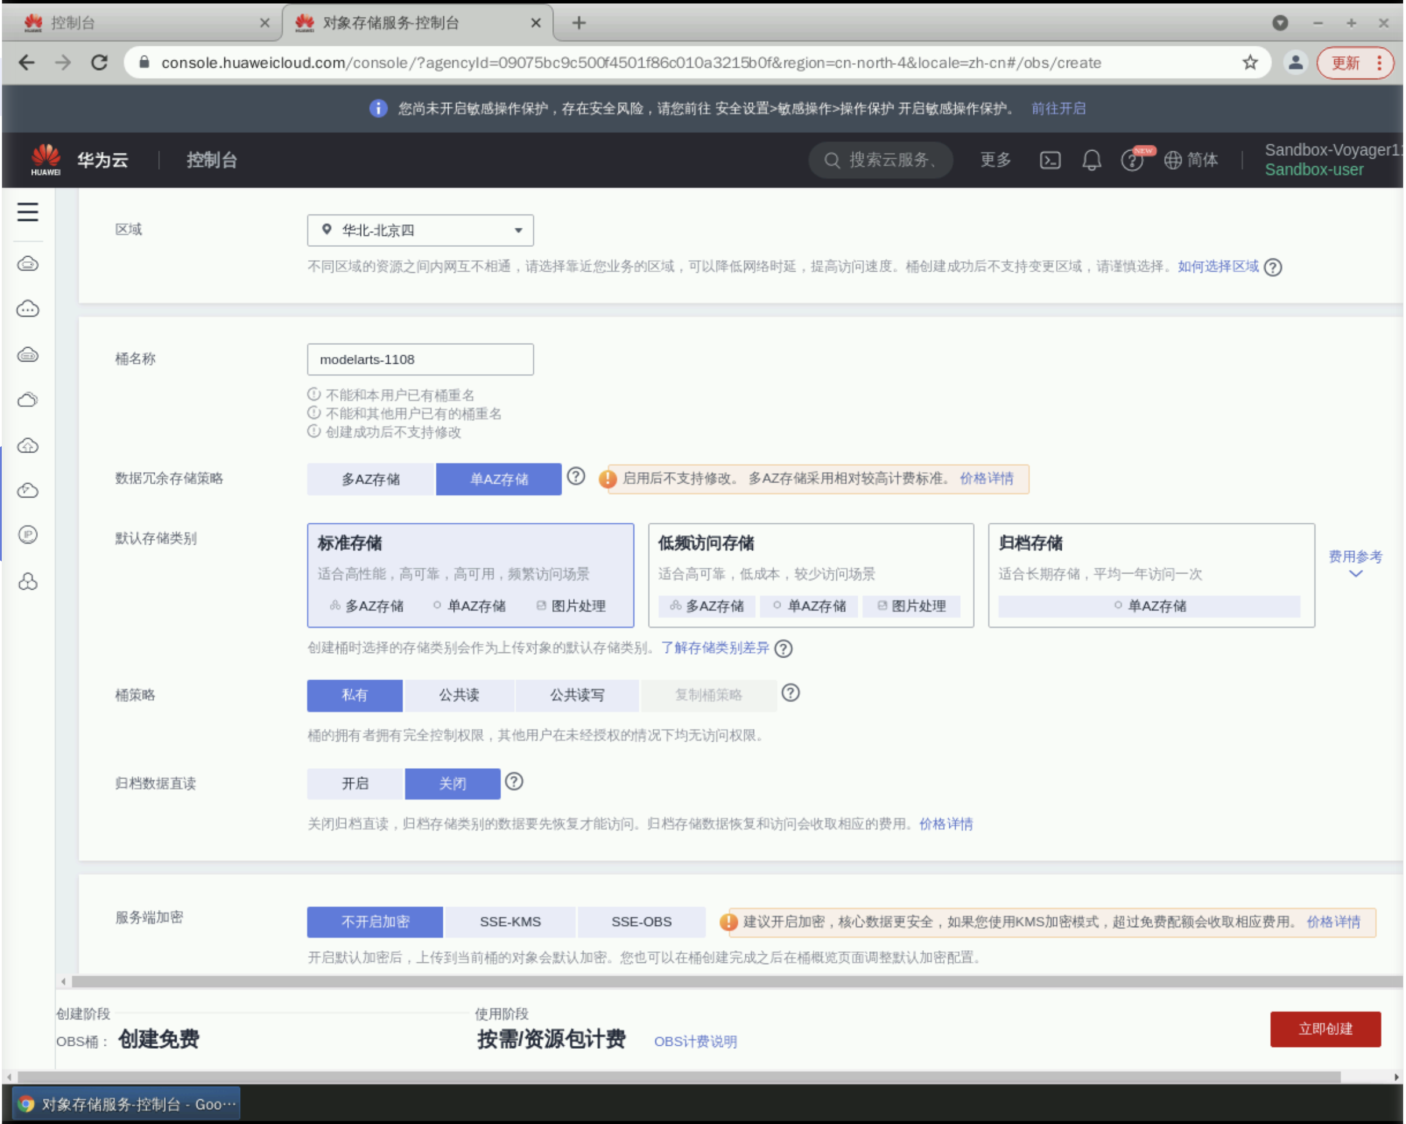
Task: Click help icon beside bucket policy options
Action: pos(791,693)
